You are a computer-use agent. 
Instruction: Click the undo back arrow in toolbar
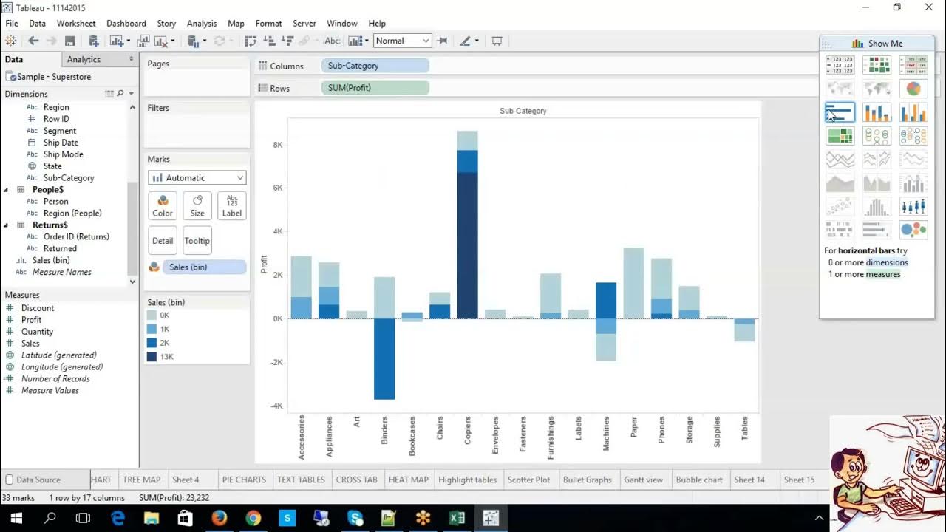pos(33,41)
